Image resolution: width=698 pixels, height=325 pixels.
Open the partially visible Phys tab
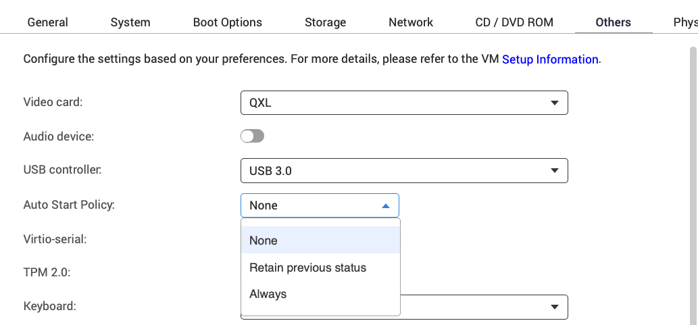tap(684, 22)
